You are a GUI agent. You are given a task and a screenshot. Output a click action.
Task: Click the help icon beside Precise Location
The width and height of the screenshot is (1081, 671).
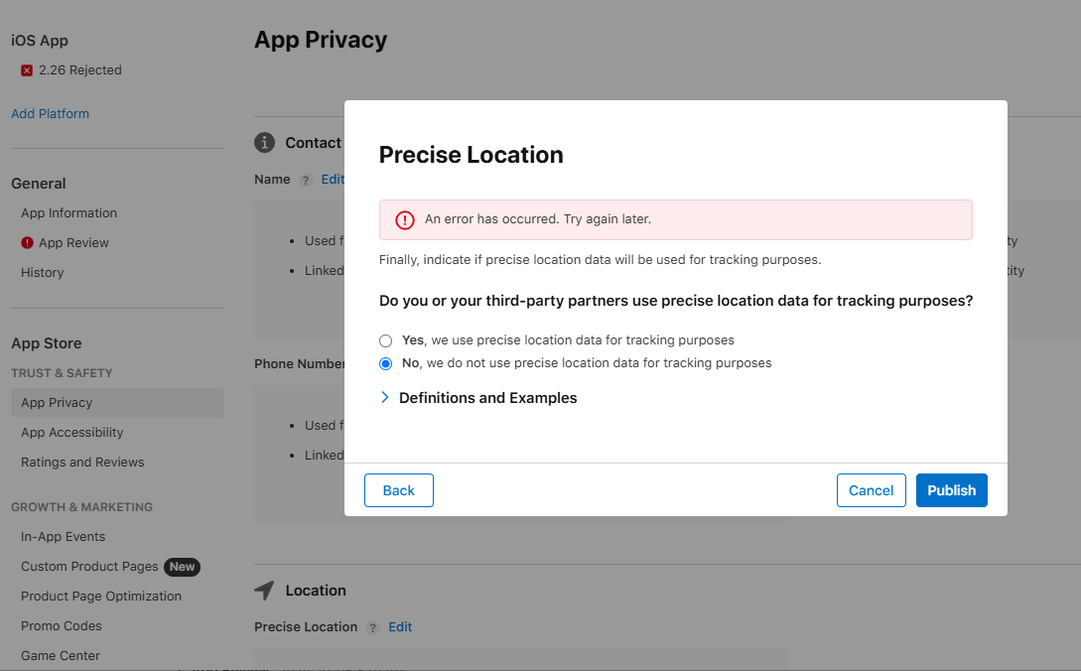373,627
